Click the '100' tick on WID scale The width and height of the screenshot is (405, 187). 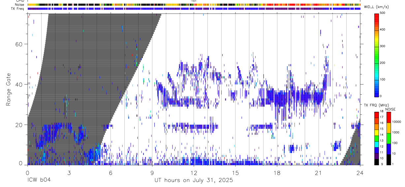[x=383, y=79]
